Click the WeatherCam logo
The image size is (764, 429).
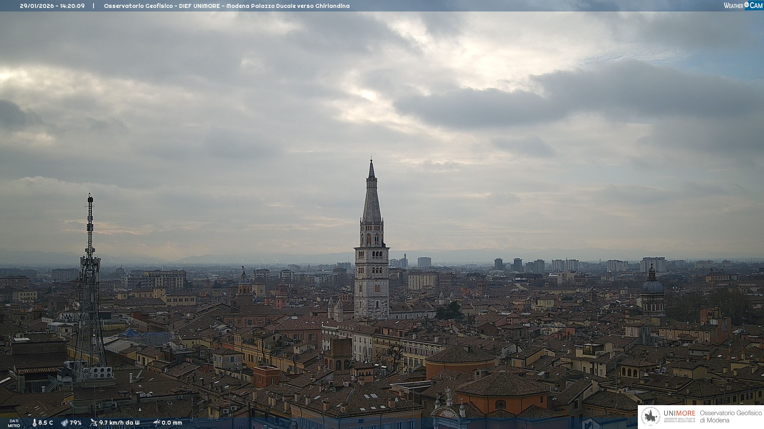pos(743,6)
